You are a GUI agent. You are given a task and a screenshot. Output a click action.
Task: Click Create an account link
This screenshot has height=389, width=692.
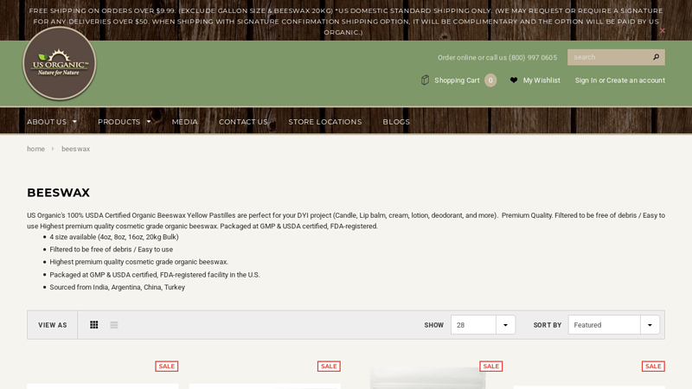click(636, 80)
